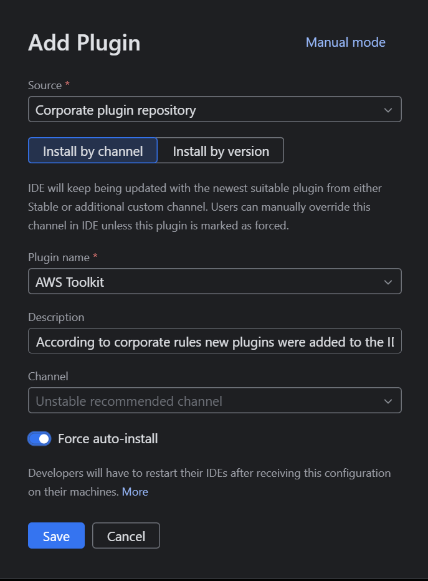Image resolution: width=428 pixels, height=581 pixels.
Task: Click the More link about restarting IDEs
Action: (135, 492)
